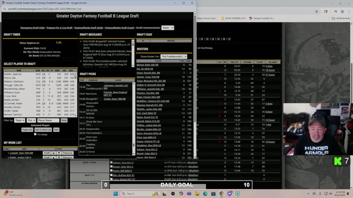
Task: Tick the Harris, Will WAS S checkbox
Action: click(111, 170)
